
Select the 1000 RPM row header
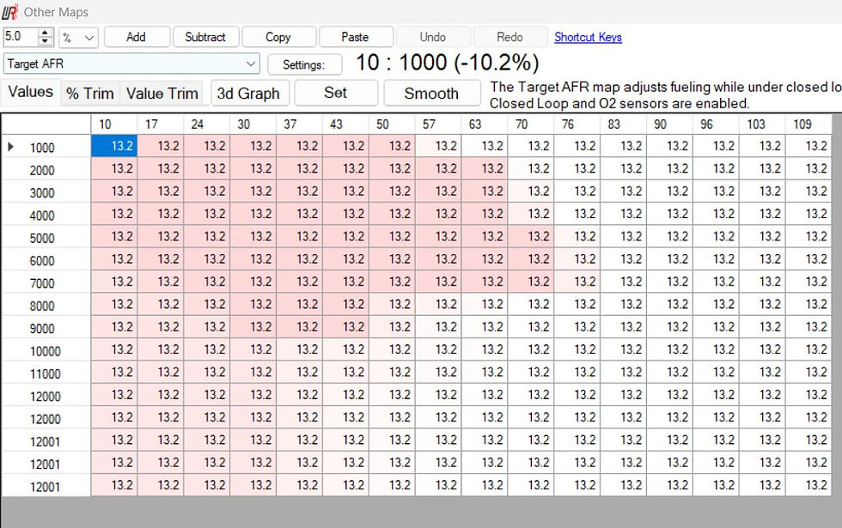coord(46,147)
